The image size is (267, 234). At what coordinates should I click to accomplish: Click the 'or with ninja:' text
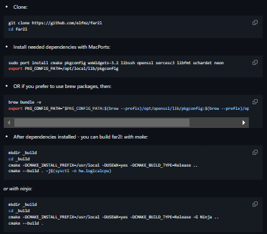coord(18,188)
